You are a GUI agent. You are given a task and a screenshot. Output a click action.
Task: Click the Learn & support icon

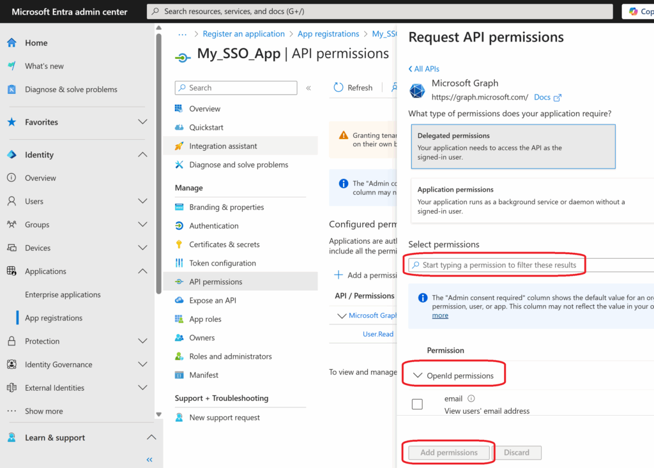[x=11, y=437]
